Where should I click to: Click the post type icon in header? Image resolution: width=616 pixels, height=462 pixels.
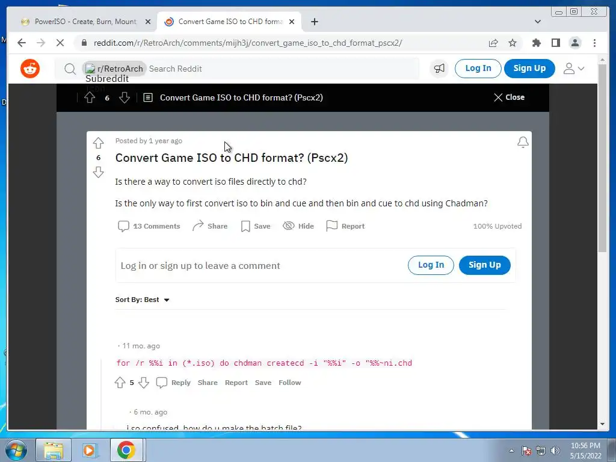[148, 97]
